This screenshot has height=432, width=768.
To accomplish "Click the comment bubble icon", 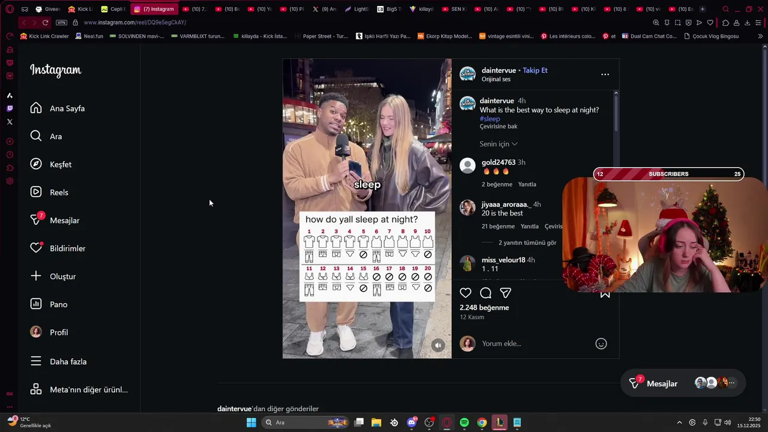I will 486,293.
